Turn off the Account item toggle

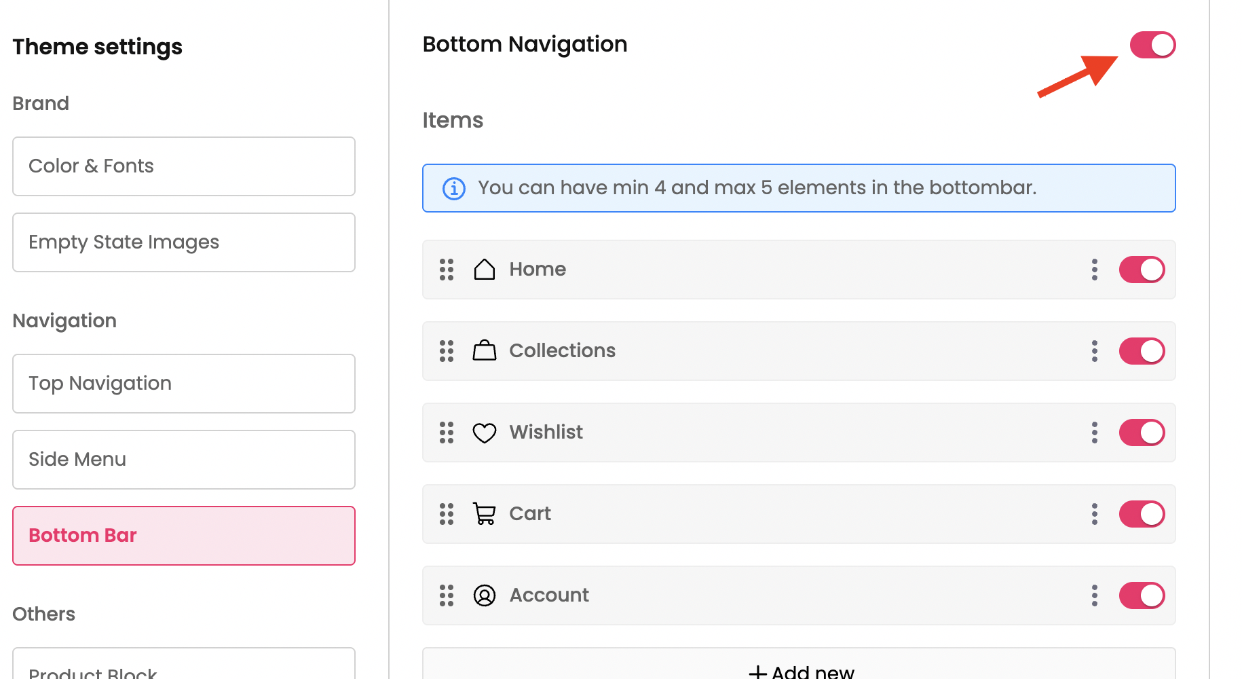point(1142,595)
